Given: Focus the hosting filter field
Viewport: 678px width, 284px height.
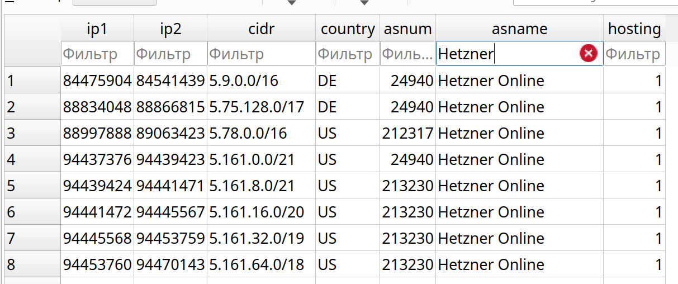Looking at the screenshot, I should [x=634, y=54].
